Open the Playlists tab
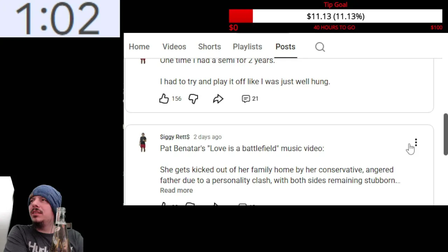This screenshot has height=252, width=448. coord(247,47)
